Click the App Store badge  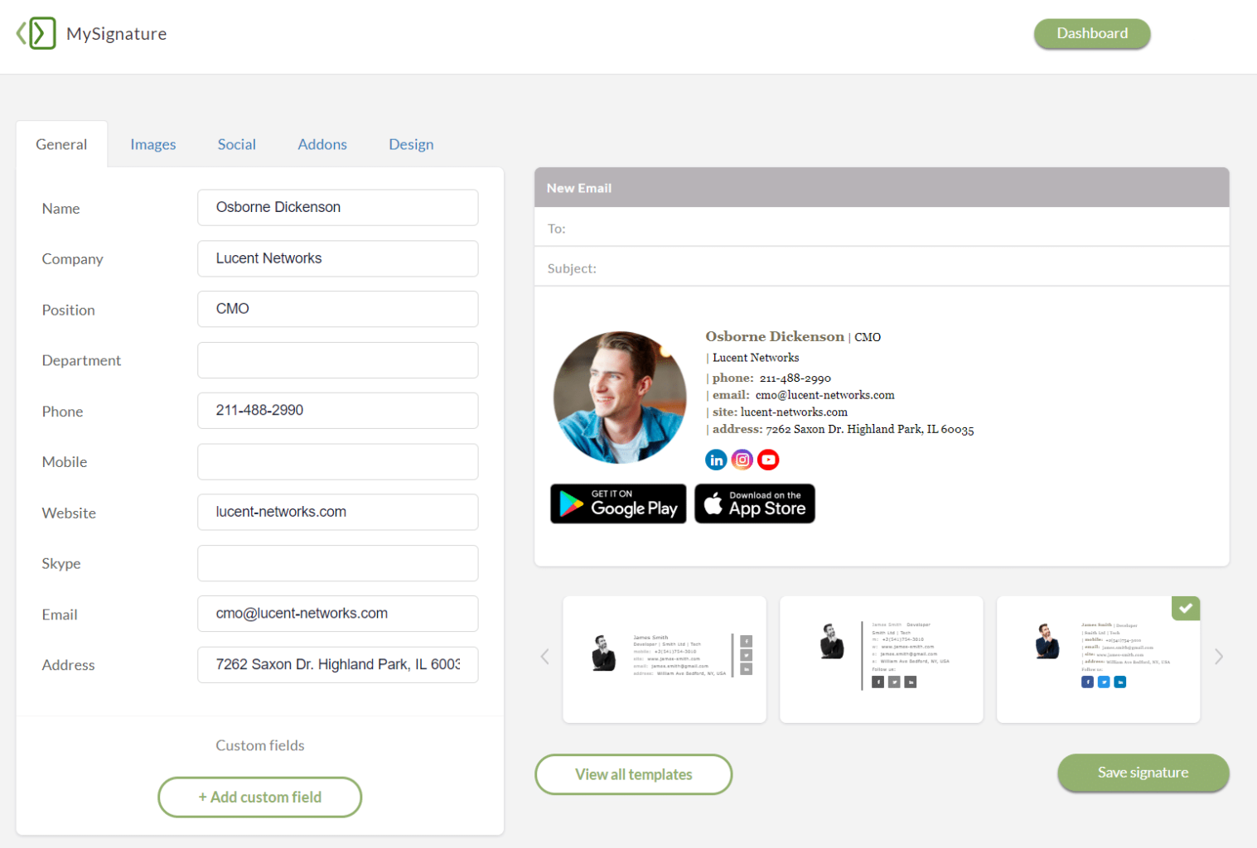point(755,503)
